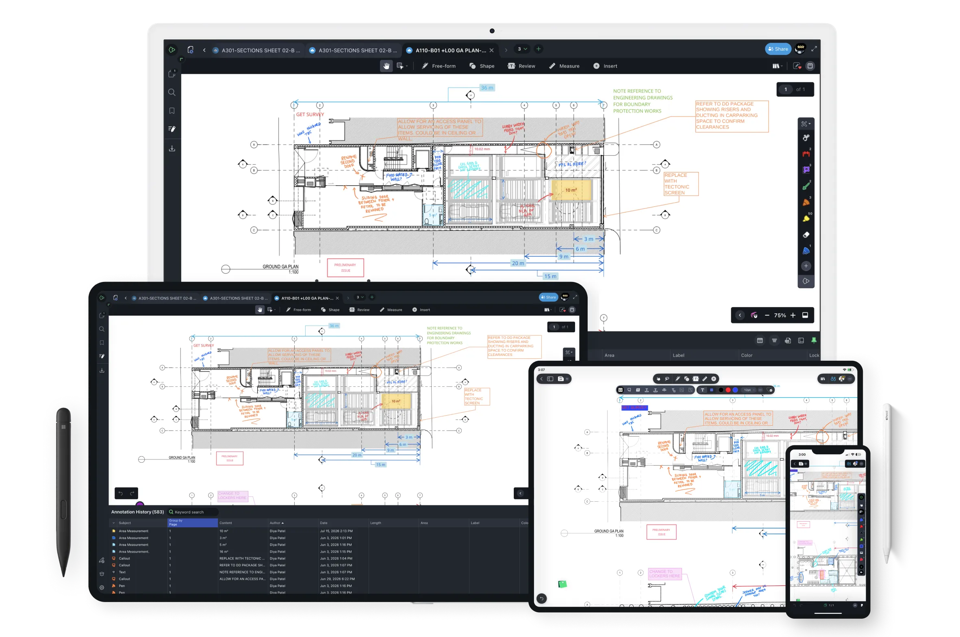Expand the chevron beside the Subject column header
Image resolution: width=960 pixels, height=637 pixels.
click(x=113, y=523)
